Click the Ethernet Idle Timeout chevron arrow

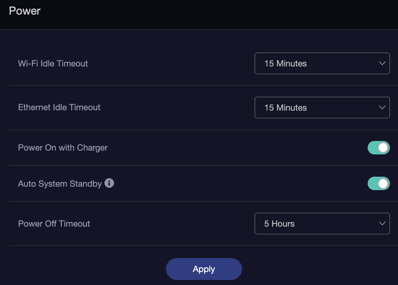pyautogui.click(x=382, y=108)
